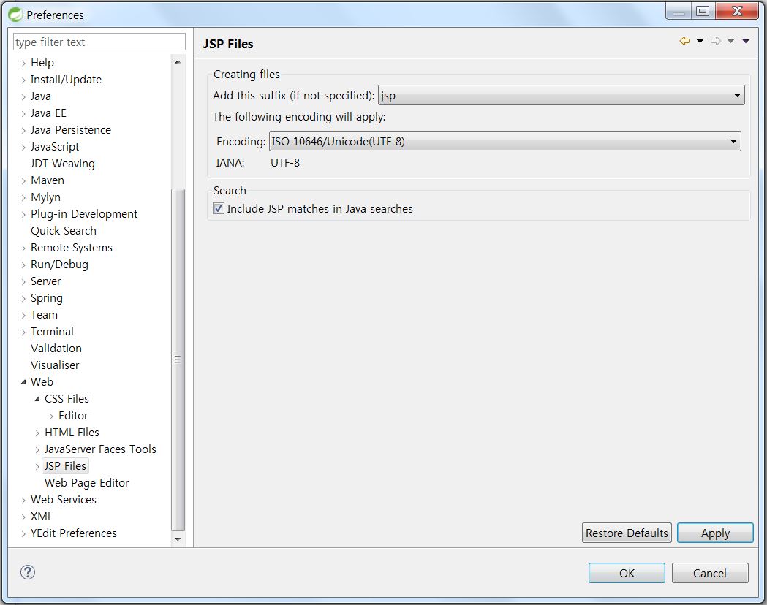This screenshot has height=605, width=767.
Task: Select Java Persistence preference page
Action: pos(70,130)
